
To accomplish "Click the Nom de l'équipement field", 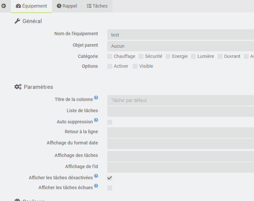I will [x=180, y=35].
